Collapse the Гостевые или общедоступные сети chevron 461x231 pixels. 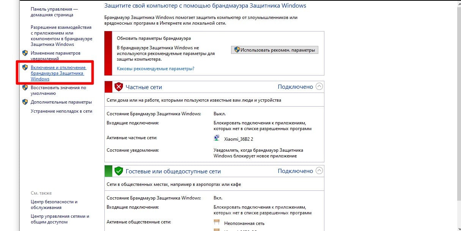point(319,171)
